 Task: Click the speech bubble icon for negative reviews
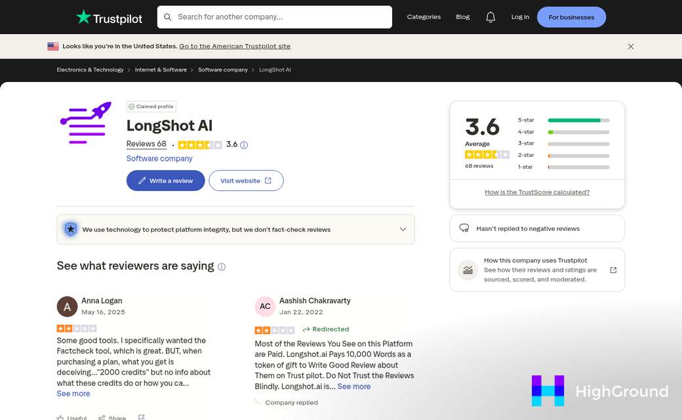click(464, 228)
